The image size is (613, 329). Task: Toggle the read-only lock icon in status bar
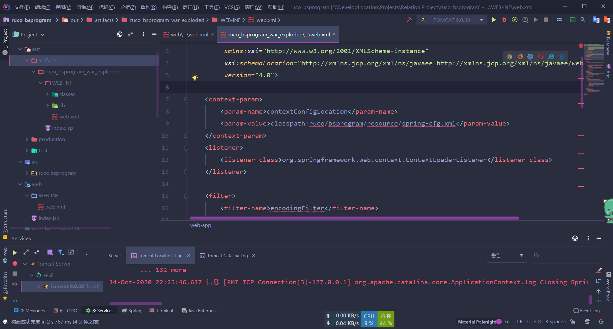(x=572, y=321)
